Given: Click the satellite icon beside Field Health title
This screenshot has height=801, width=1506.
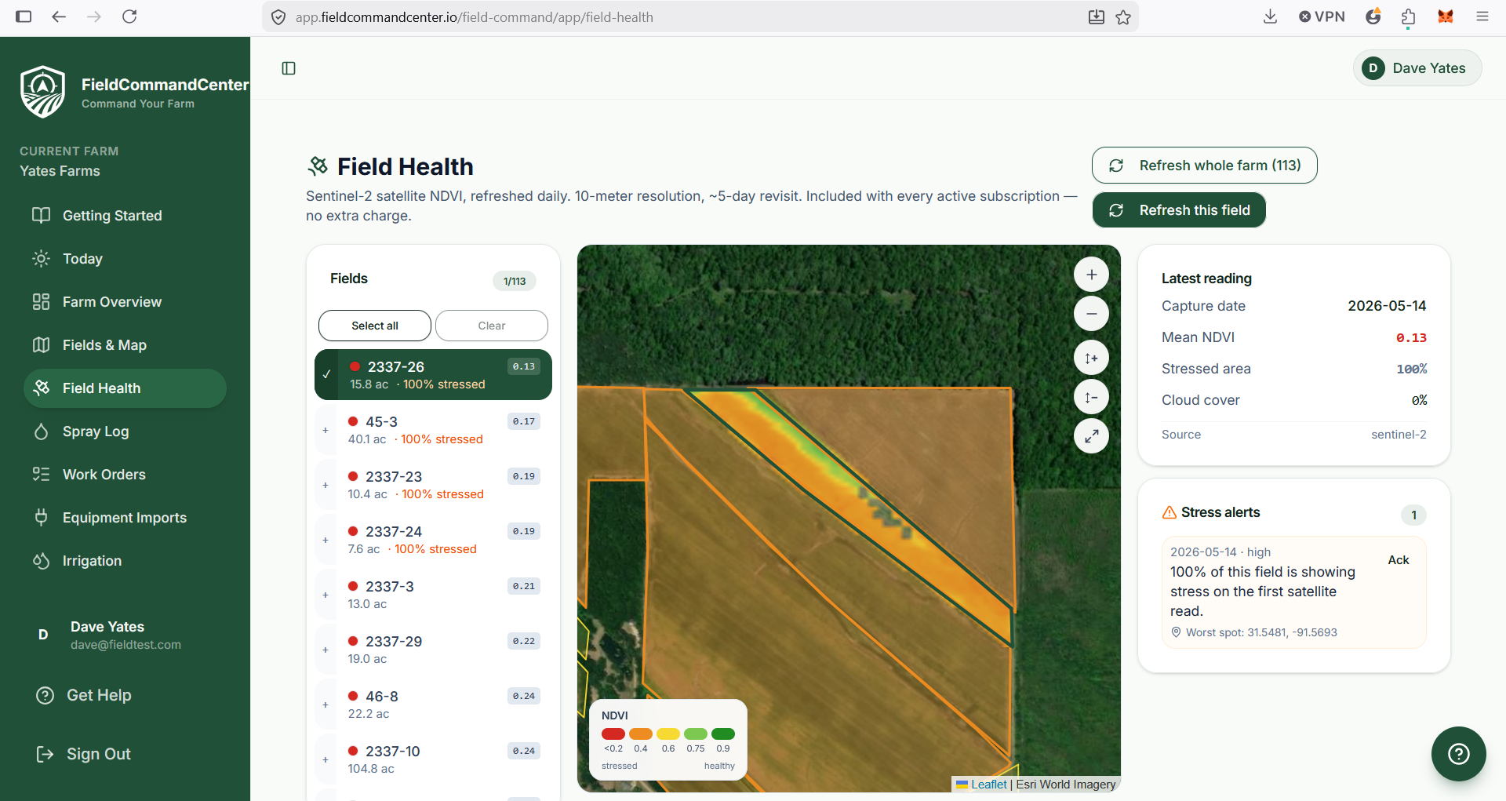Looking at the screenshot, I should coord(318,166).
